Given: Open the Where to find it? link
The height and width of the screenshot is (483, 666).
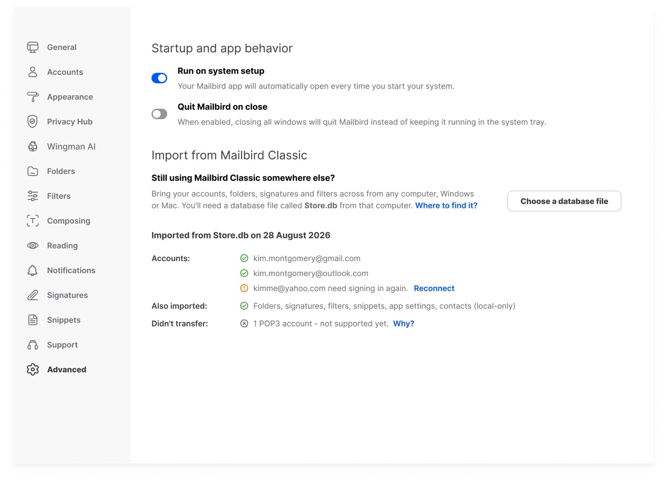Looking at the screenshot, I should (446, 206).
